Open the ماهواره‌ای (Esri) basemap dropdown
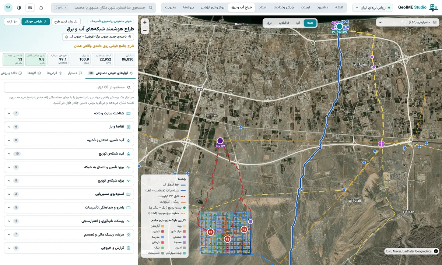The image size is (442, 265). point(408,22)
